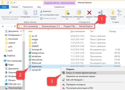Open the Файл ribbon tab
The height and width of the screenshot is (90, 125).
click(x=4, y=7)
